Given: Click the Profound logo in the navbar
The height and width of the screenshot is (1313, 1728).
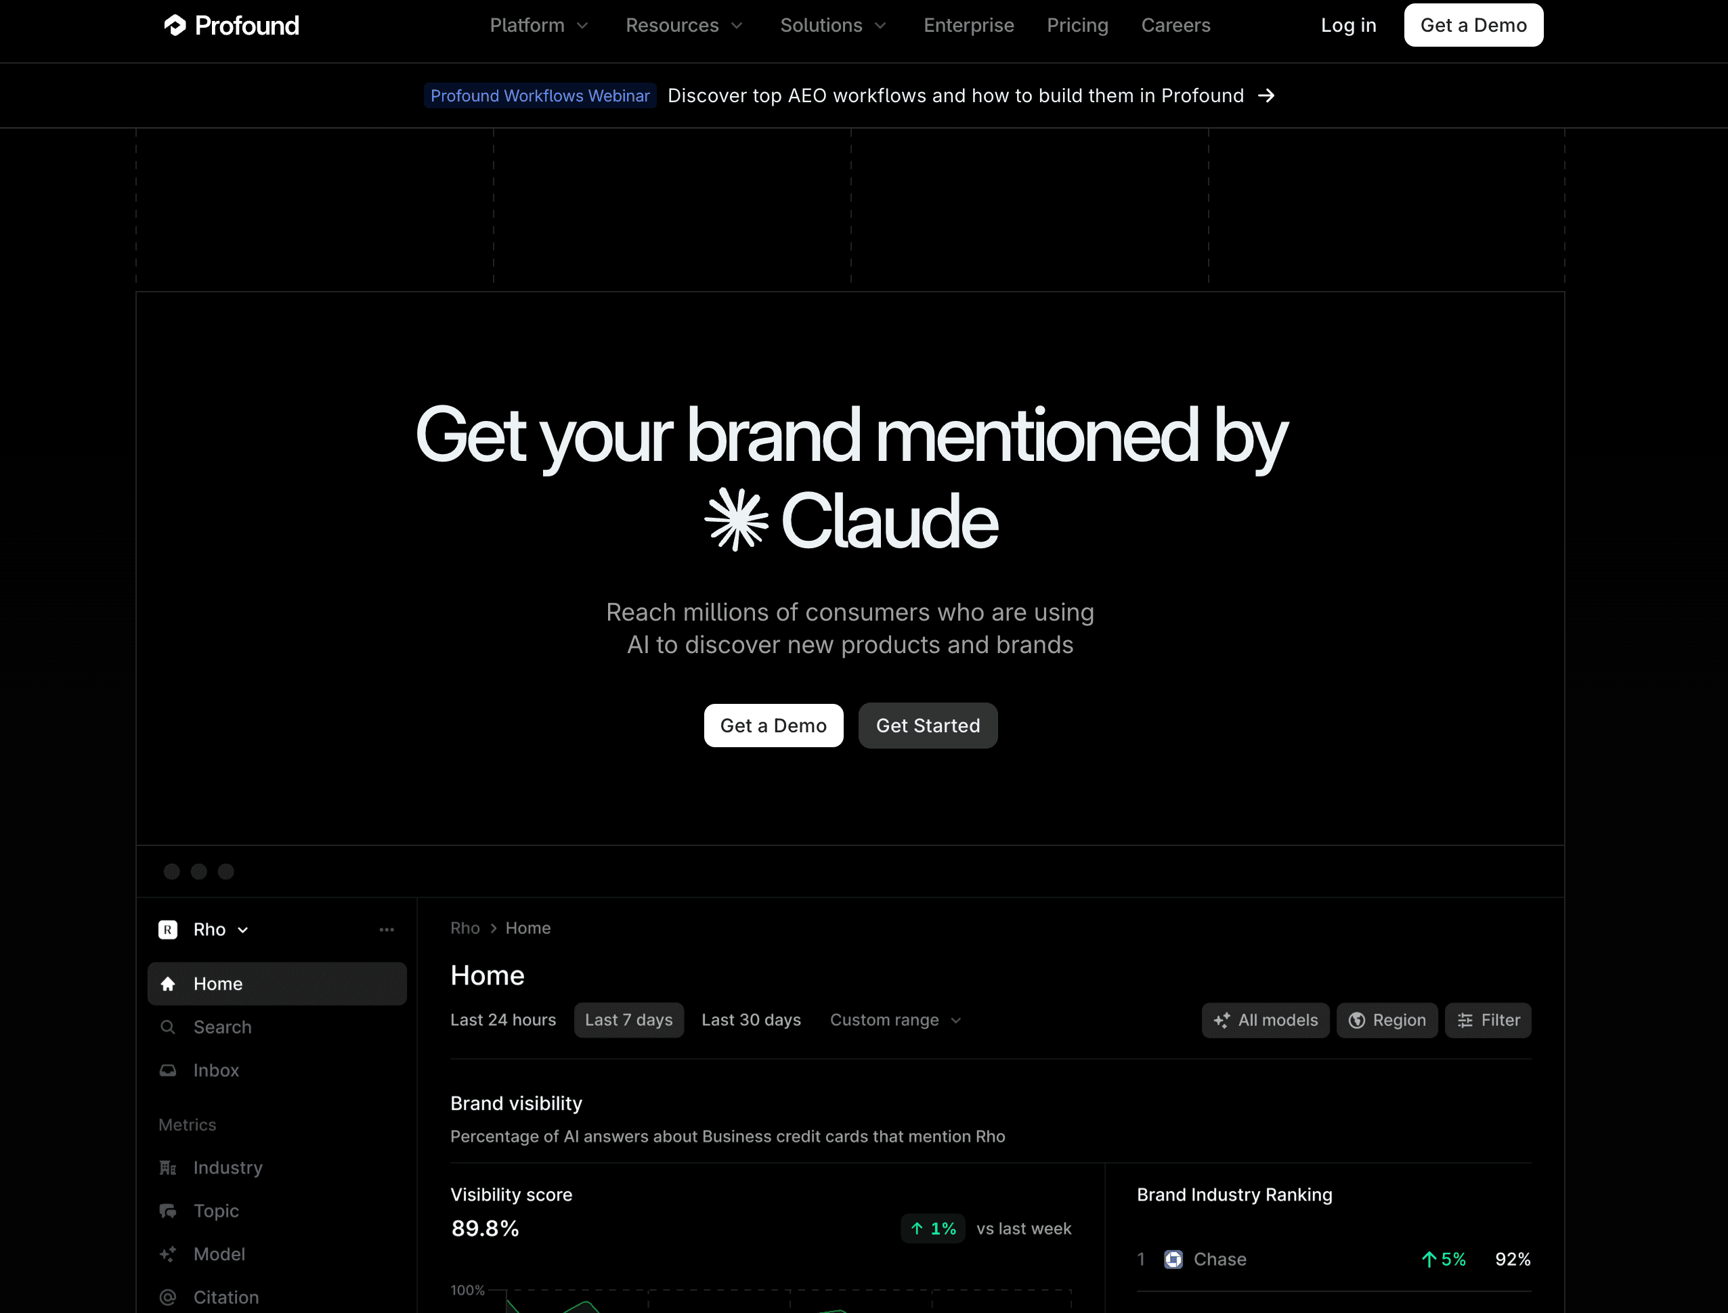Looking at the screenshot, I should pos(231,25).
